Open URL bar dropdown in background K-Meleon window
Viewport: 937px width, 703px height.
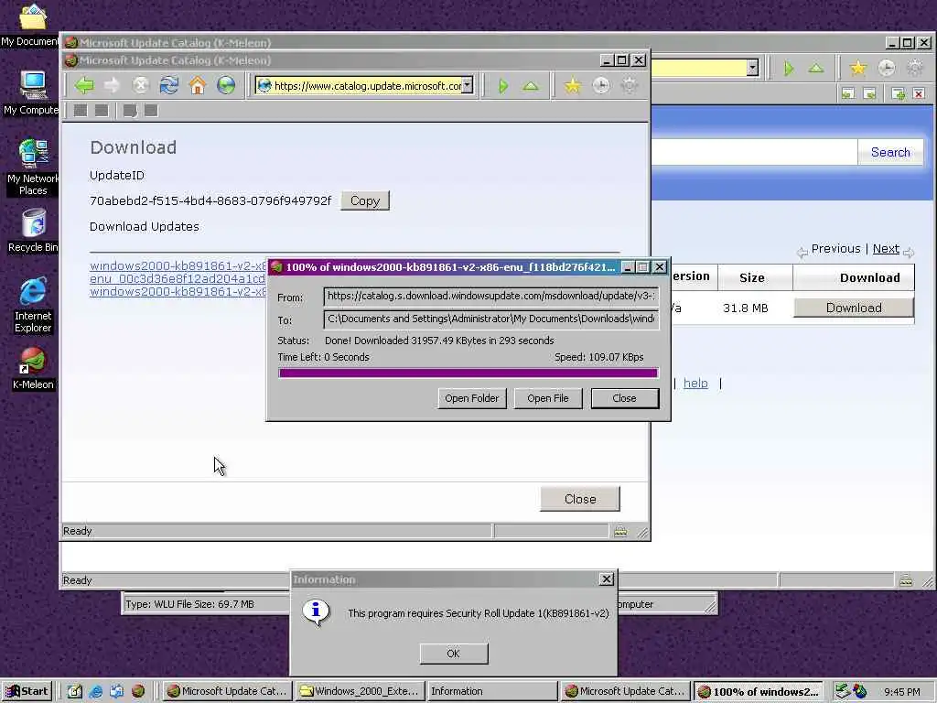point(752,68)
